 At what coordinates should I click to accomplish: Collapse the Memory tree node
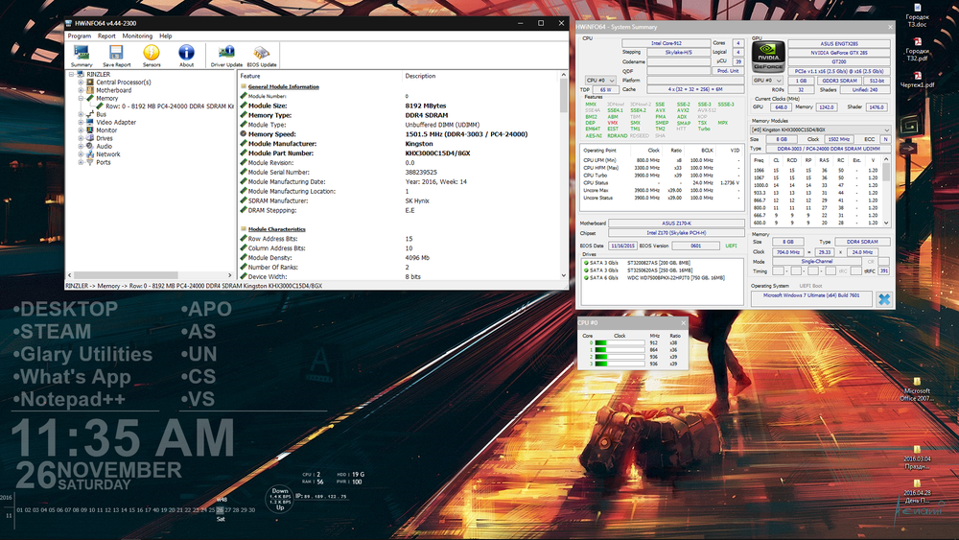click(x=82, y=98)
